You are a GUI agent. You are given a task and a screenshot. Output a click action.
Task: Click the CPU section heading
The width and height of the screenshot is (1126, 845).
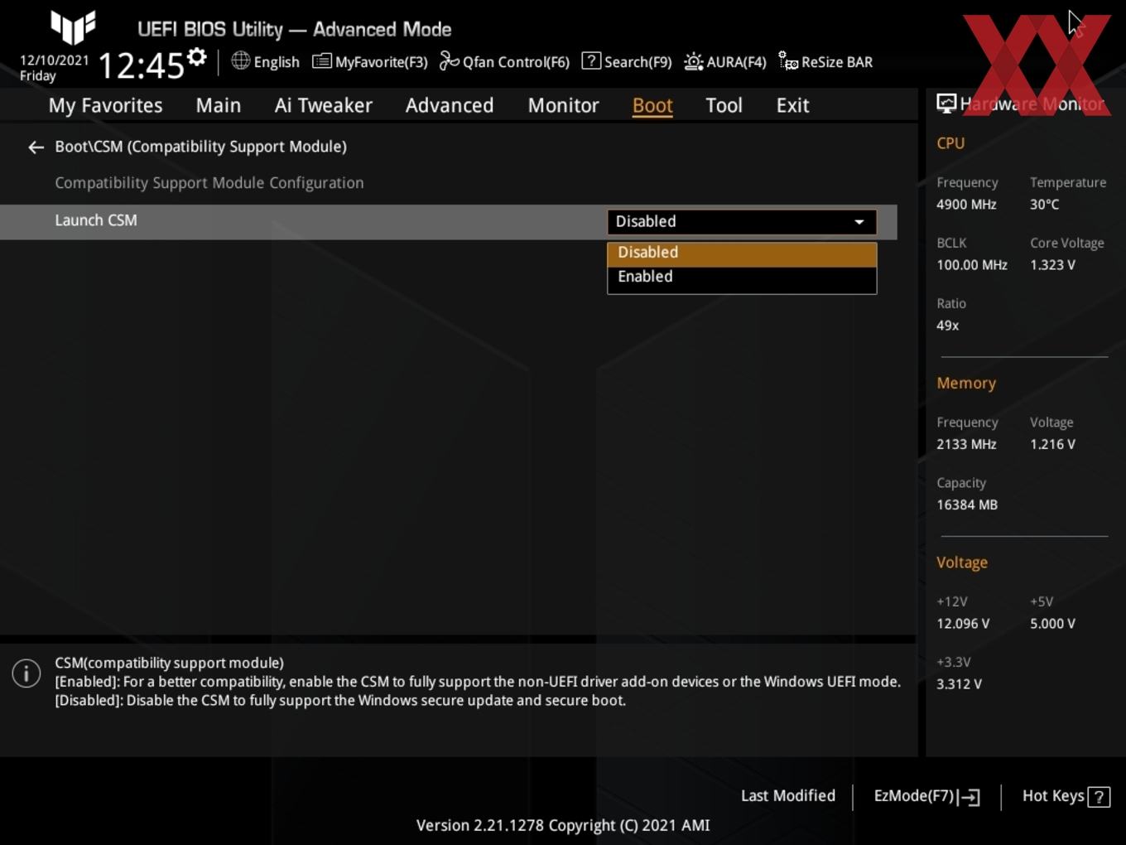click(x=950, y=143)
